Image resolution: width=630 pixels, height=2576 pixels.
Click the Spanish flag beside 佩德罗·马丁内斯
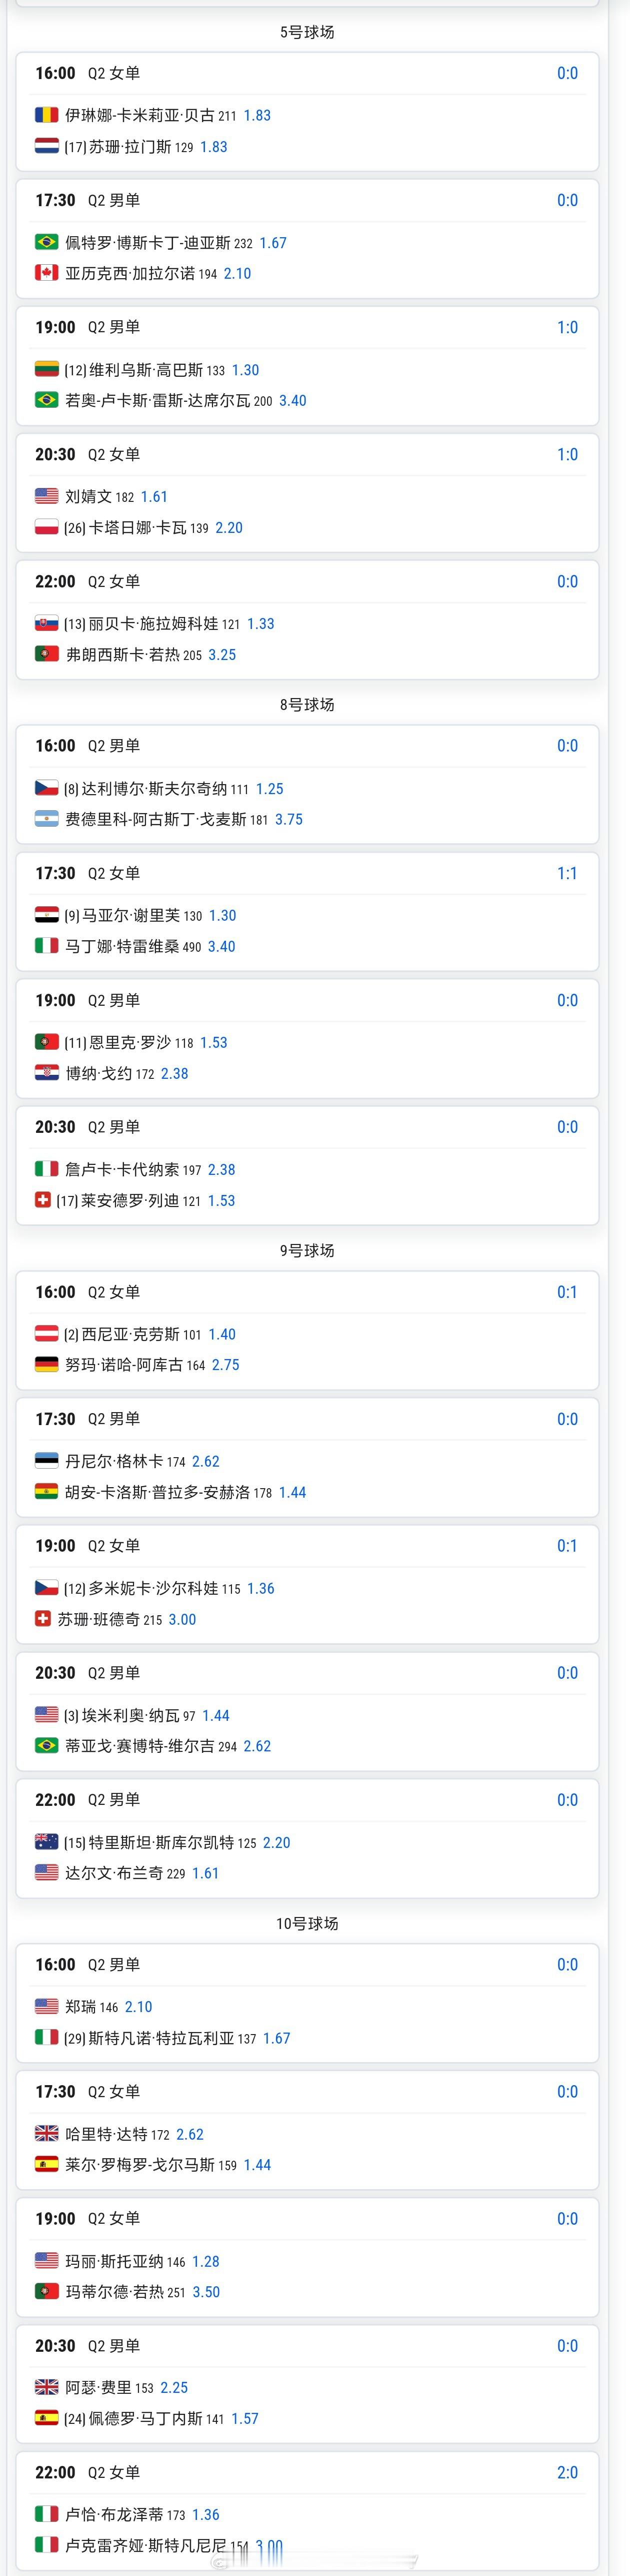(x=46, y=2418)
